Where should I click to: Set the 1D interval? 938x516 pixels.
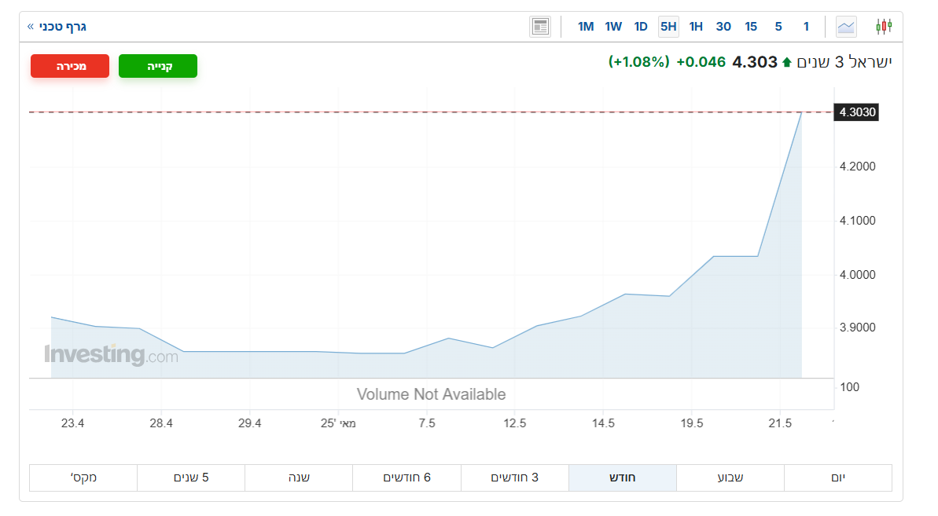pyautogui.click(x=641, y=27)
